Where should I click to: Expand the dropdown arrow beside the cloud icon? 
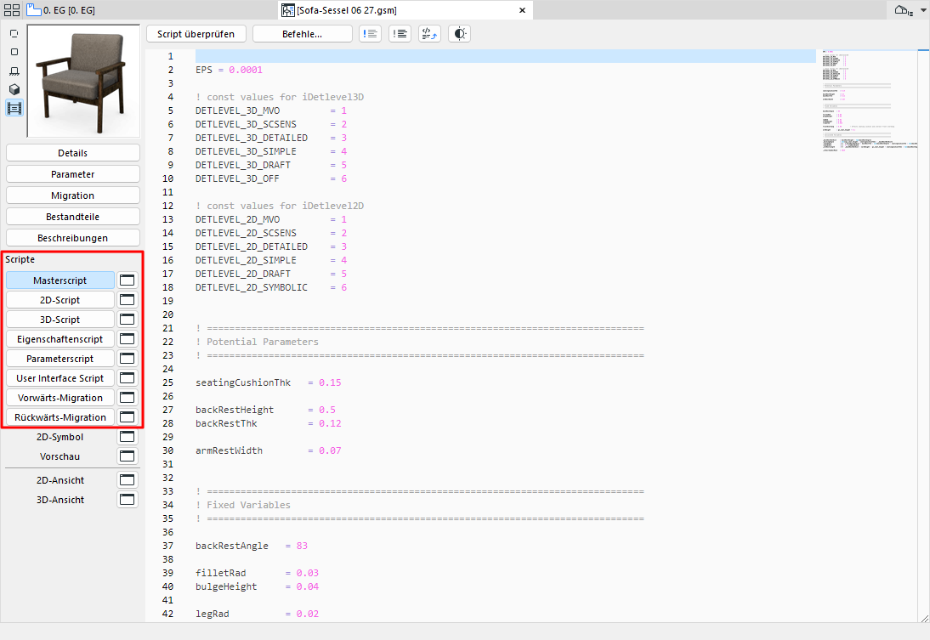pyautogui.click(x=921, y=9)
